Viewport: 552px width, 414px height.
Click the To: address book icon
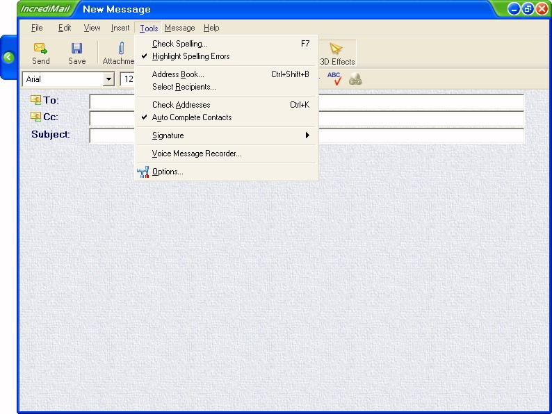[x=35, y=100]
